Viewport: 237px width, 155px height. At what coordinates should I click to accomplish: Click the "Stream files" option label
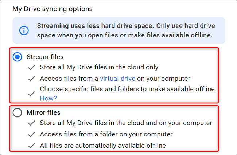point(45,57)
